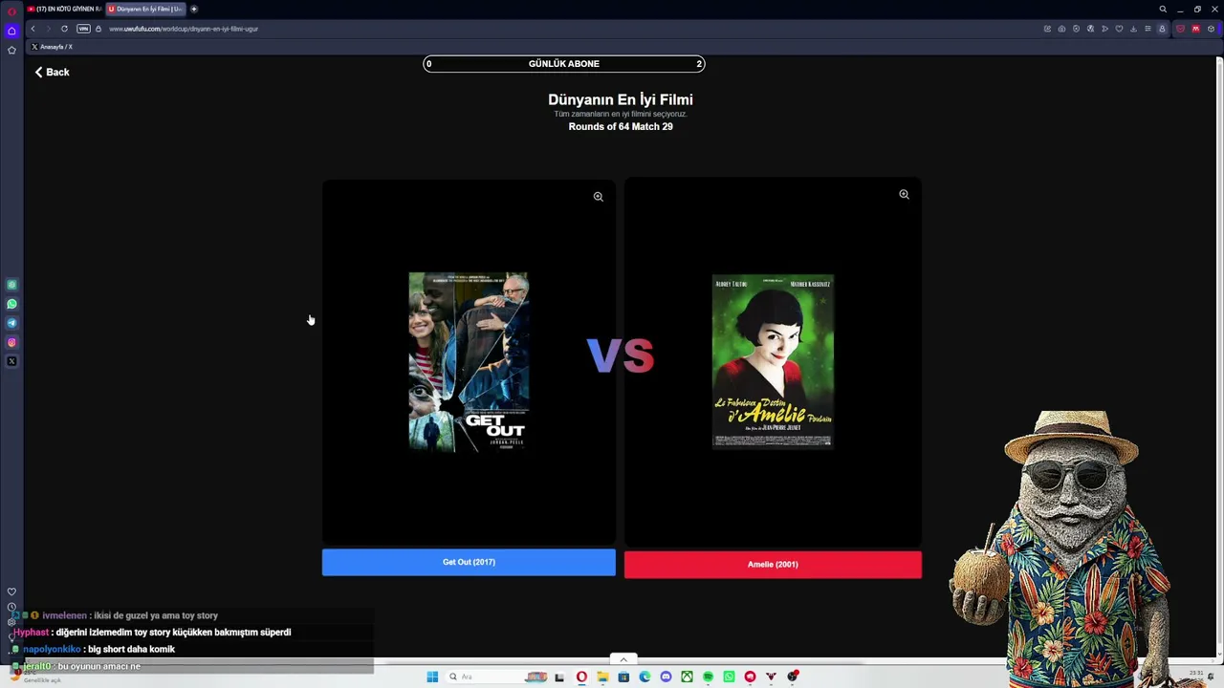Open the send/flow arrow icon
Viewport: 1224px width, 688px height.
(x=1104, y=29)
